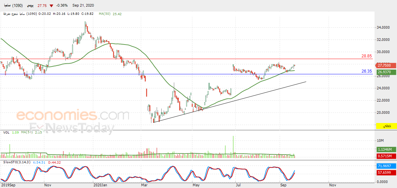Click the 25.42 moving average value
Image resolution: width=397 pixels, height=188 pixels.
point(117,14)
